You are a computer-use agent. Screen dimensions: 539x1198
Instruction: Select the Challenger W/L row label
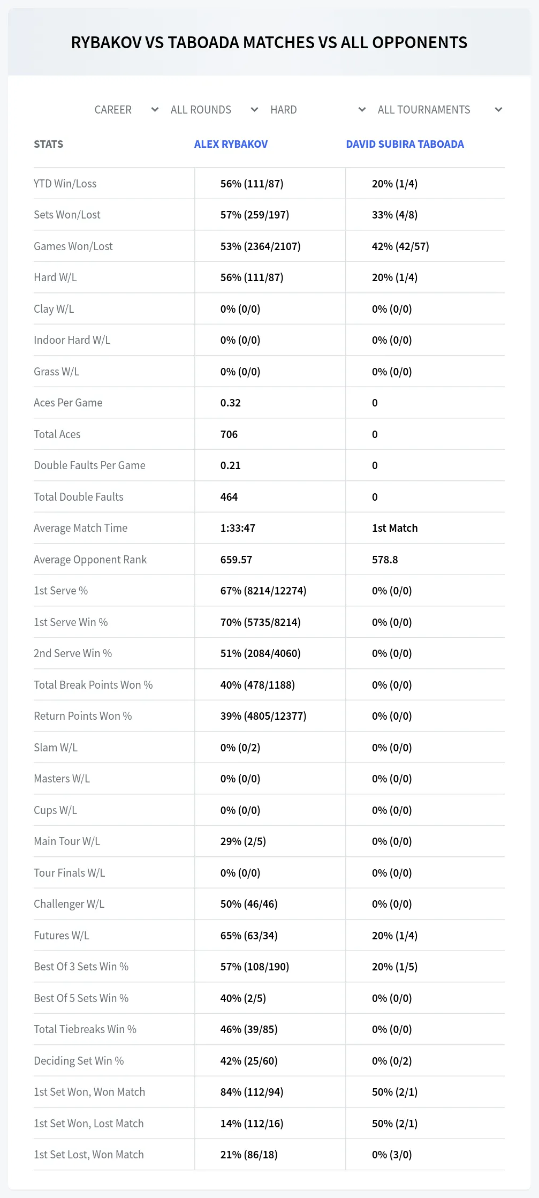click(69, 904)
